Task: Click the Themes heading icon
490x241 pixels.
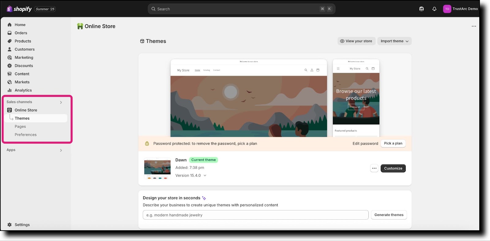Action: click(x=142, y=41)
